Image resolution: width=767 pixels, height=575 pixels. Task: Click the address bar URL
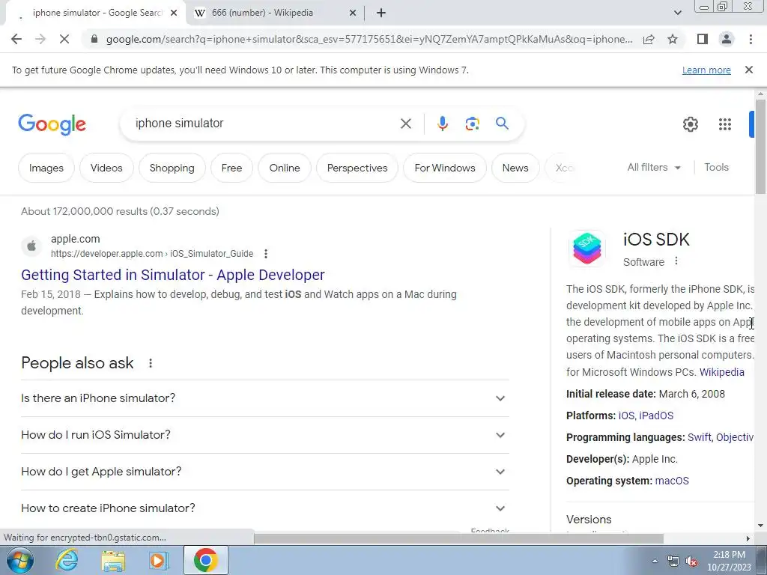point(369,39)
